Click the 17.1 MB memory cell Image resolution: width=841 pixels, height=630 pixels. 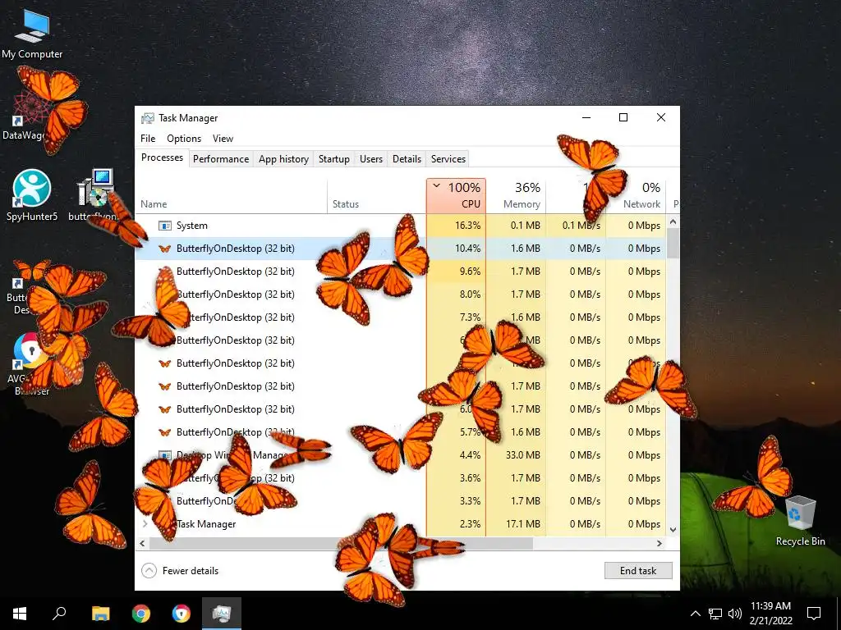tap(516, 524)
